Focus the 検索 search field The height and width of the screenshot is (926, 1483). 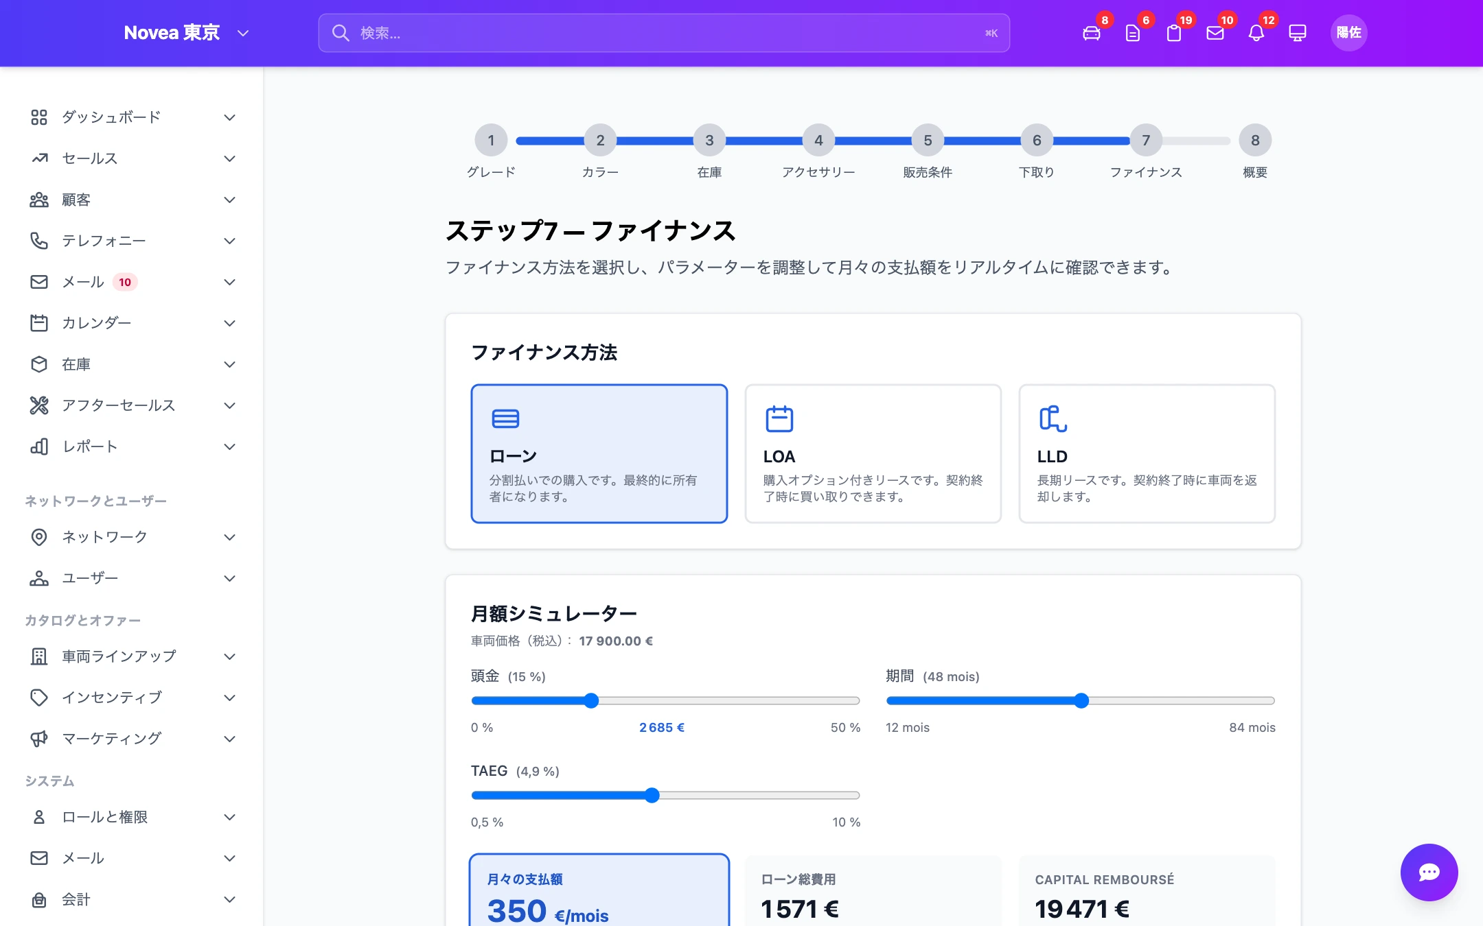(x=663, y=33)
